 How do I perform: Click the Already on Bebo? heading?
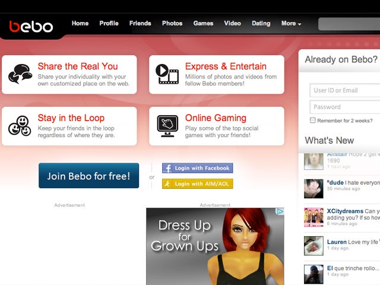click(x=341, y=59)
